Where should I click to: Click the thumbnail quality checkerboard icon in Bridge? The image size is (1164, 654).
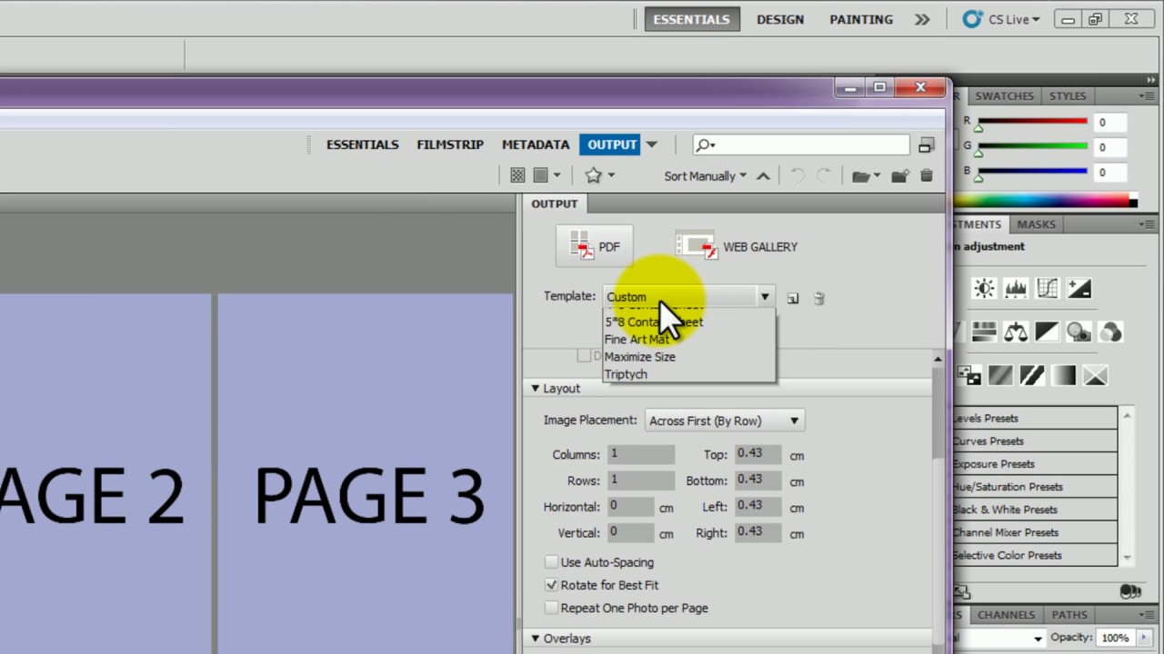pyautogui.click(x=517, y=175)
